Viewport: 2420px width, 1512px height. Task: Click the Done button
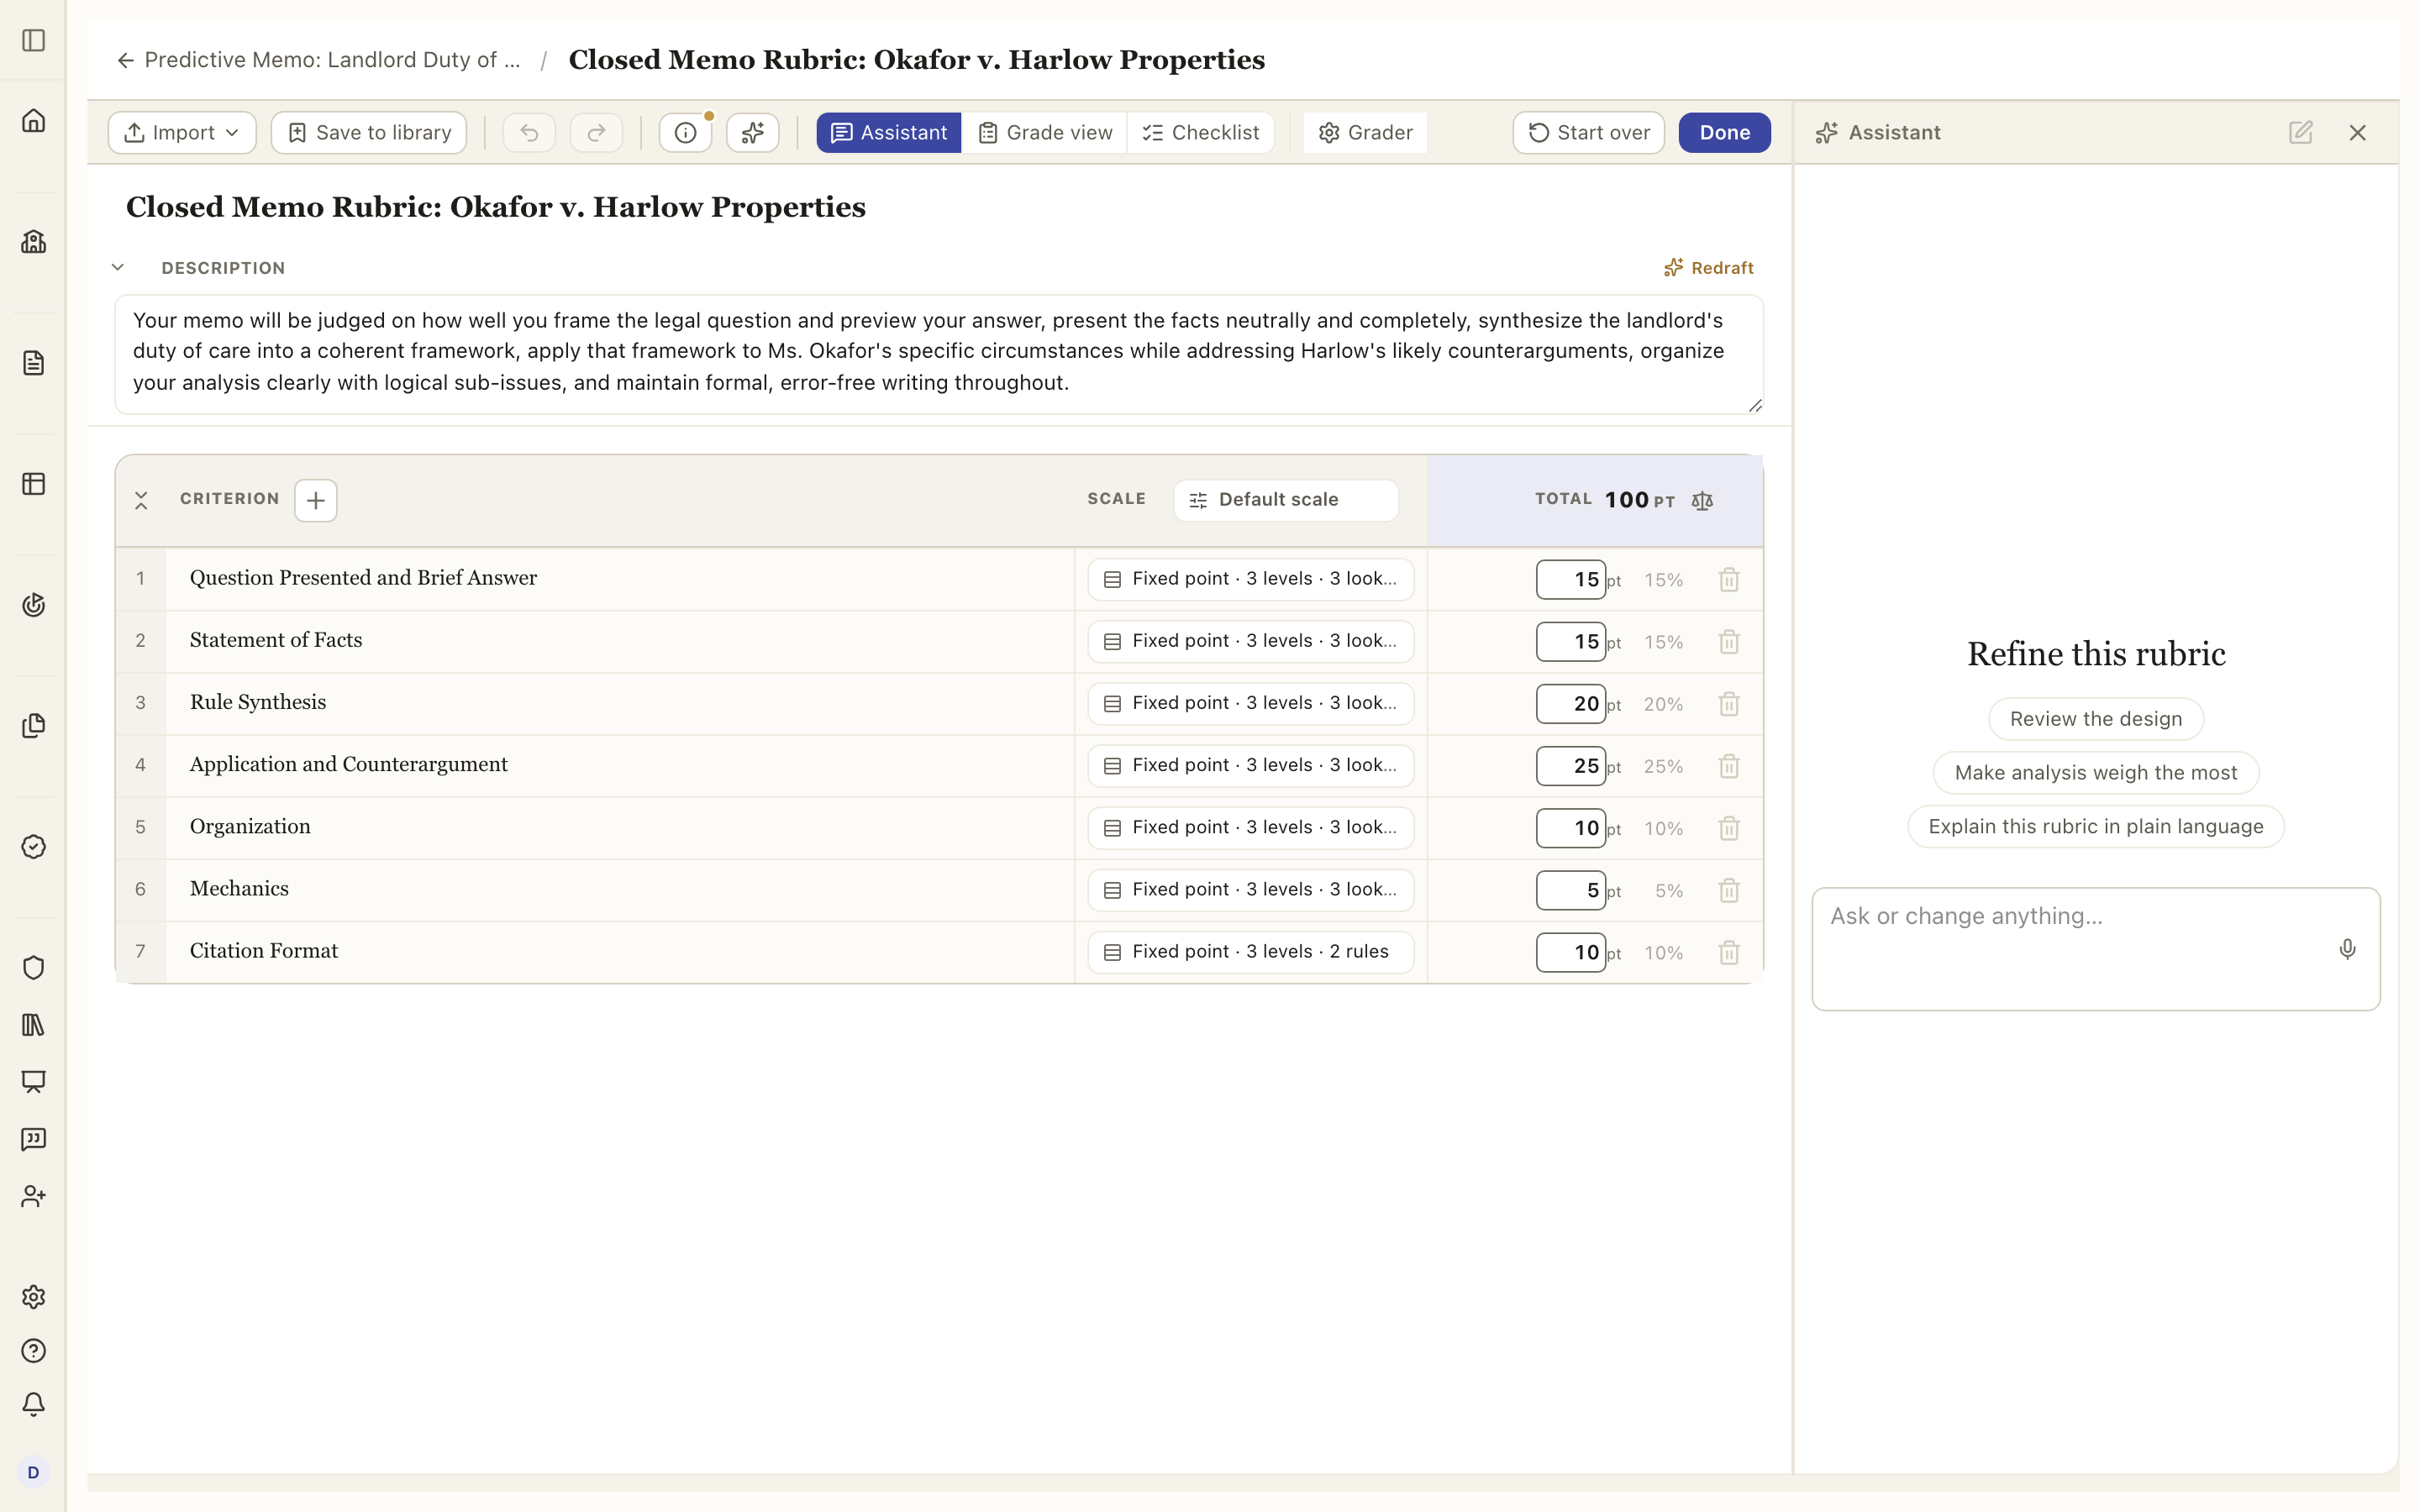1725,133
